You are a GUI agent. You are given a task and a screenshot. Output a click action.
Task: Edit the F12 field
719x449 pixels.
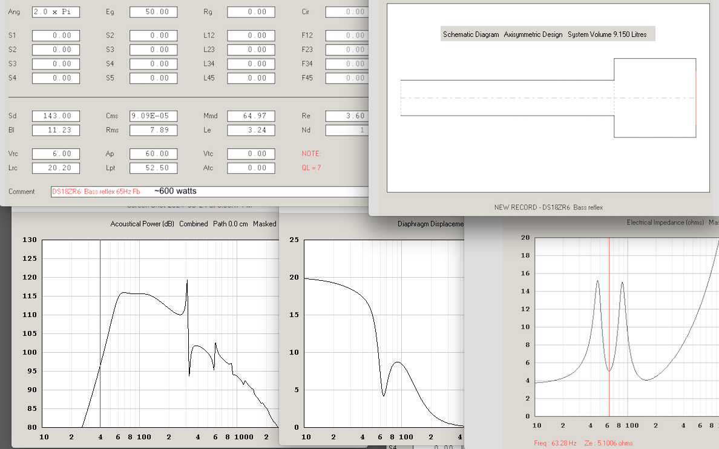click(x=347, y=35)
